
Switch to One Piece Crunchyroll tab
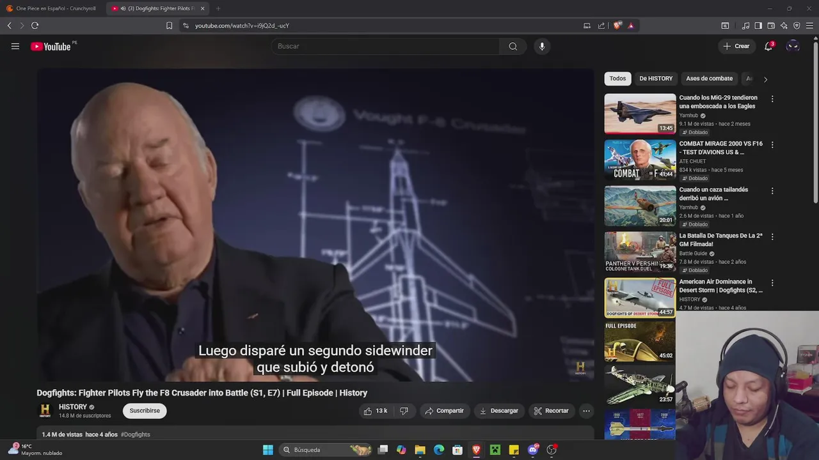[x=51, y=8]
